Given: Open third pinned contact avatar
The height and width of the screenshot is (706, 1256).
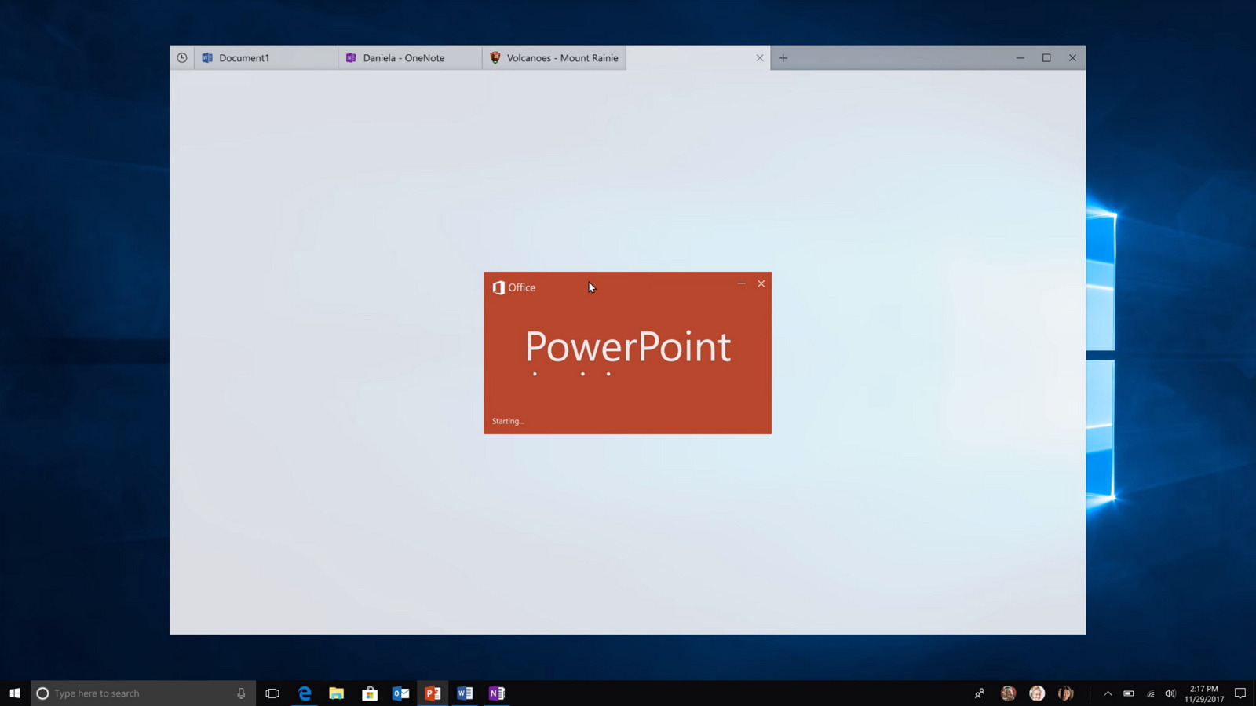Looking at the screenshot, I should [1065, 693].
